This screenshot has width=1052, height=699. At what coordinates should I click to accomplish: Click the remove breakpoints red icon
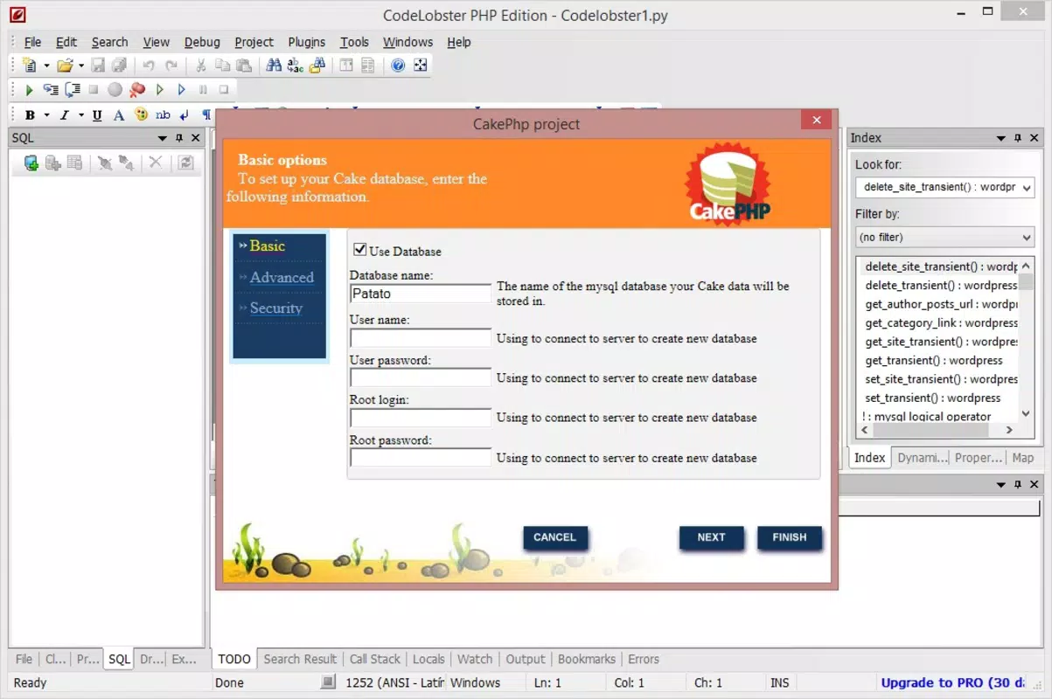pos(137,89)
